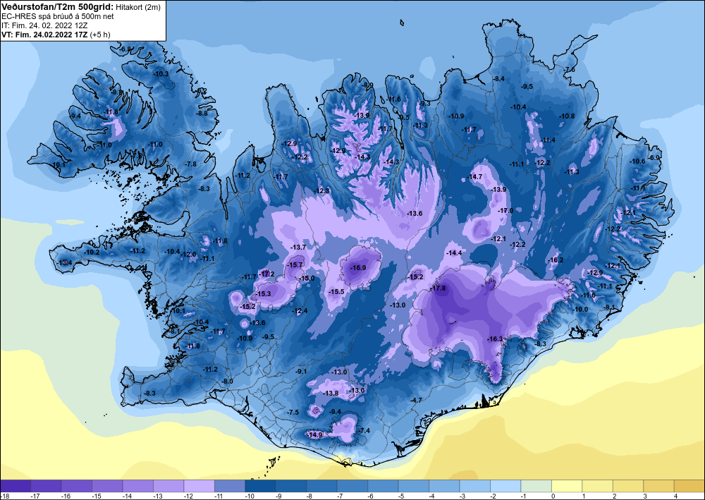Click the -13.4 label on Snæfellsnes tip
This screenshot has height=500, width=705.
point(64,262)
